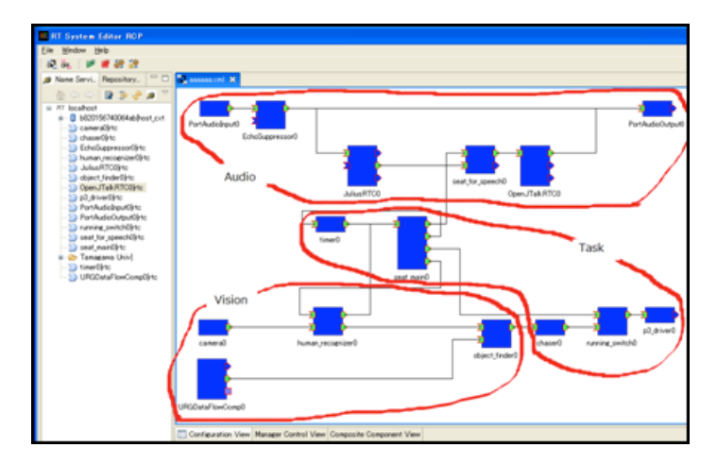Click the name server icon in Name Service toolbar
This screenshot has height=465, width=717.
coord(151,95)
